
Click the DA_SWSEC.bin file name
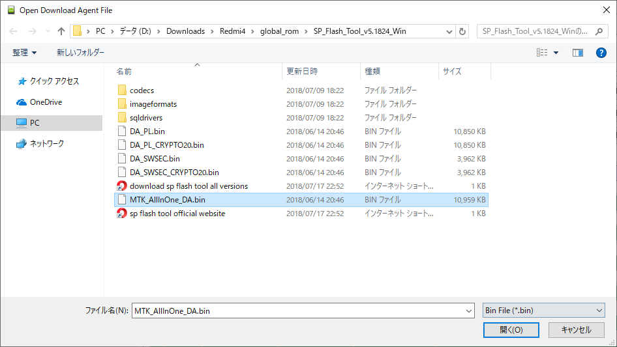click(155, 159)
